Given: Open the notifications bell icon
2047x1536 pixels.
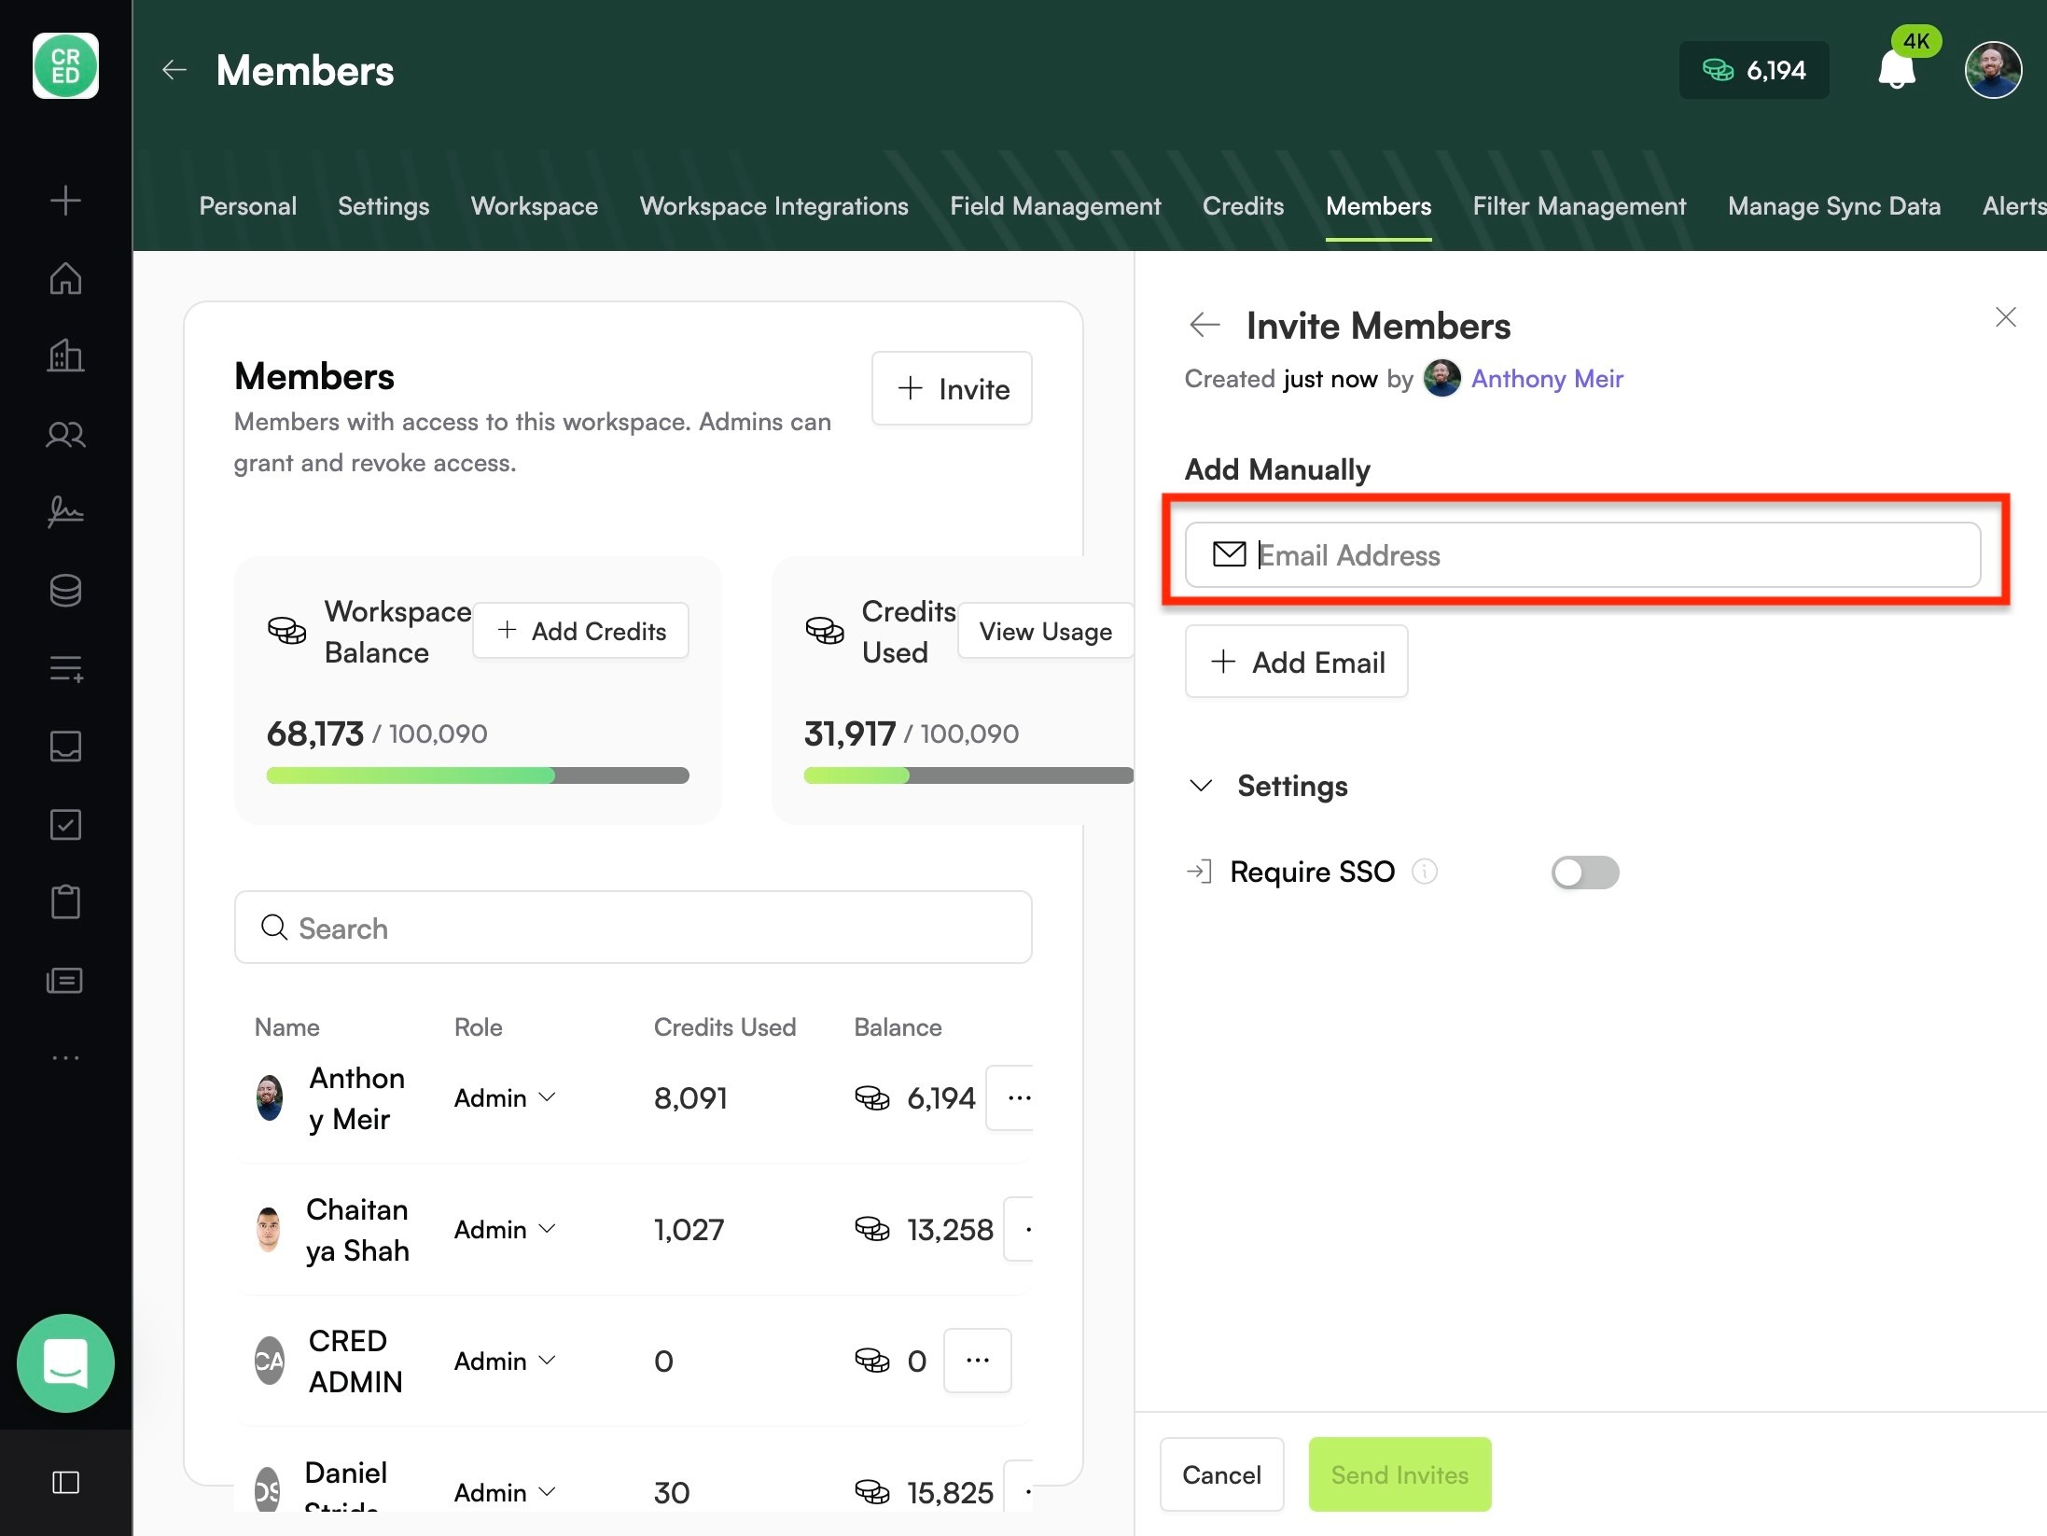Looking at the screenshot, I should pos(1897,70).
